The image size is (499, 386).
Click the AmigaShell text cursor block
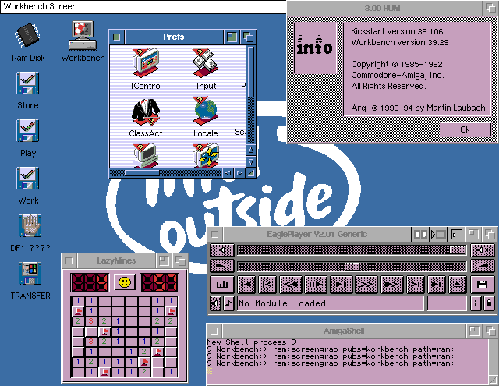coord(210,370)
